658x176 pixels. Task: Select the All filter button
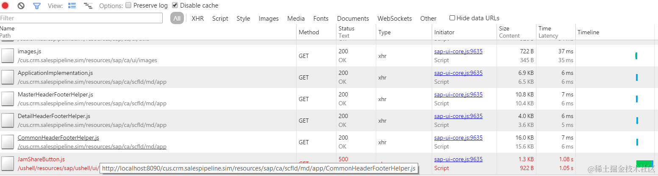177,18
